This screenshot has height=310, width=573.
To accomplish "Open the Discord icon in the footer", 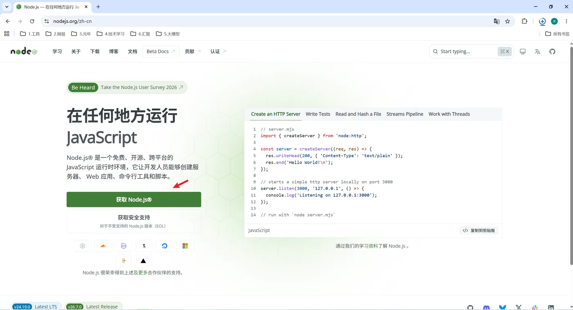I will pos(486,307).
